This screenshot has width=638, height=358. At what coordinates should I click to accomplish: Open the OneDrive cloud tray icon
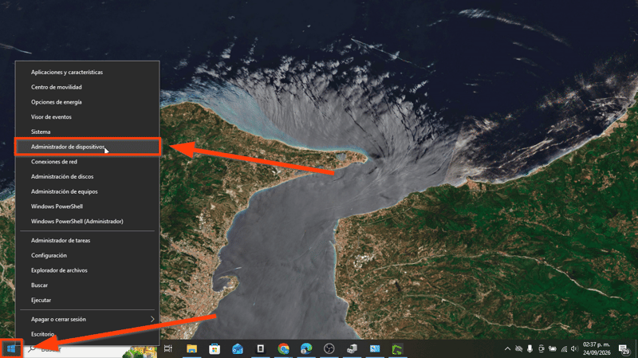(x=519, y=348)
